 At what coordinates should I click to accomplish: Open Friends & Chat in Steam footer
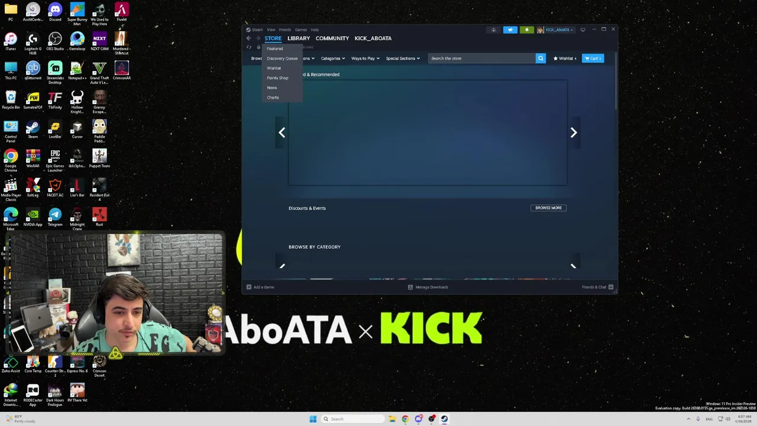click(x=597, y=287)
